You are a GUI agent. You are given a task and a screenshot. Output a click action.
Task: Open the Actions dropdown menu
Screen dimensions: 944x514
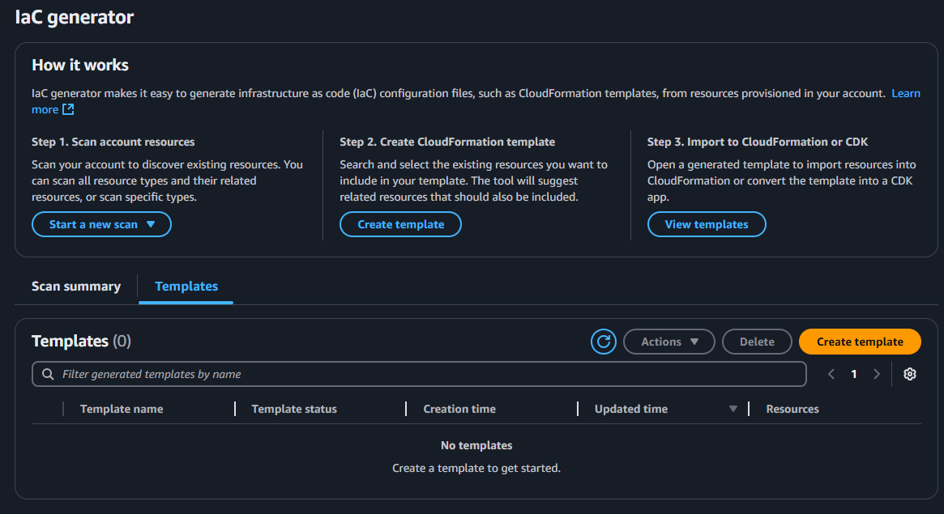(668, 342)
